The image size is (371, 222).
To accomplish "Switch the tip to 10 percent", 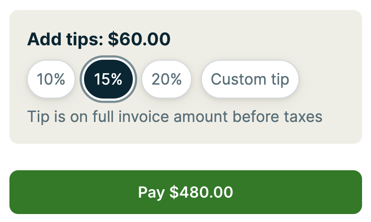I will (x=51, y=79).
